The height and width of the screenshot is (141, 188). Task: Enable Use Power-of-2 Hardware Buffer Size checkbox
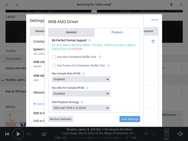point(54,65)
